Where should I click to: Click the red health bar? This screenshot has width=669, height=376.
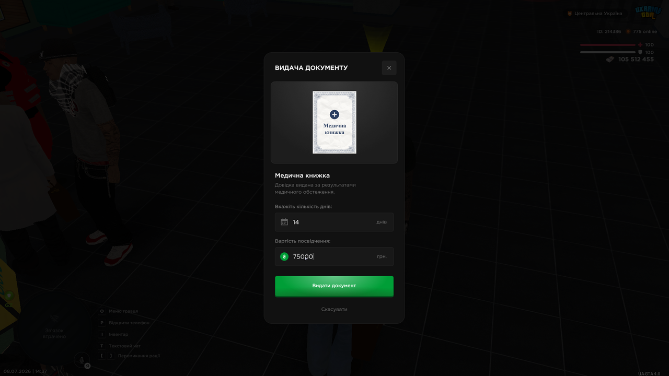click(608, 45)
